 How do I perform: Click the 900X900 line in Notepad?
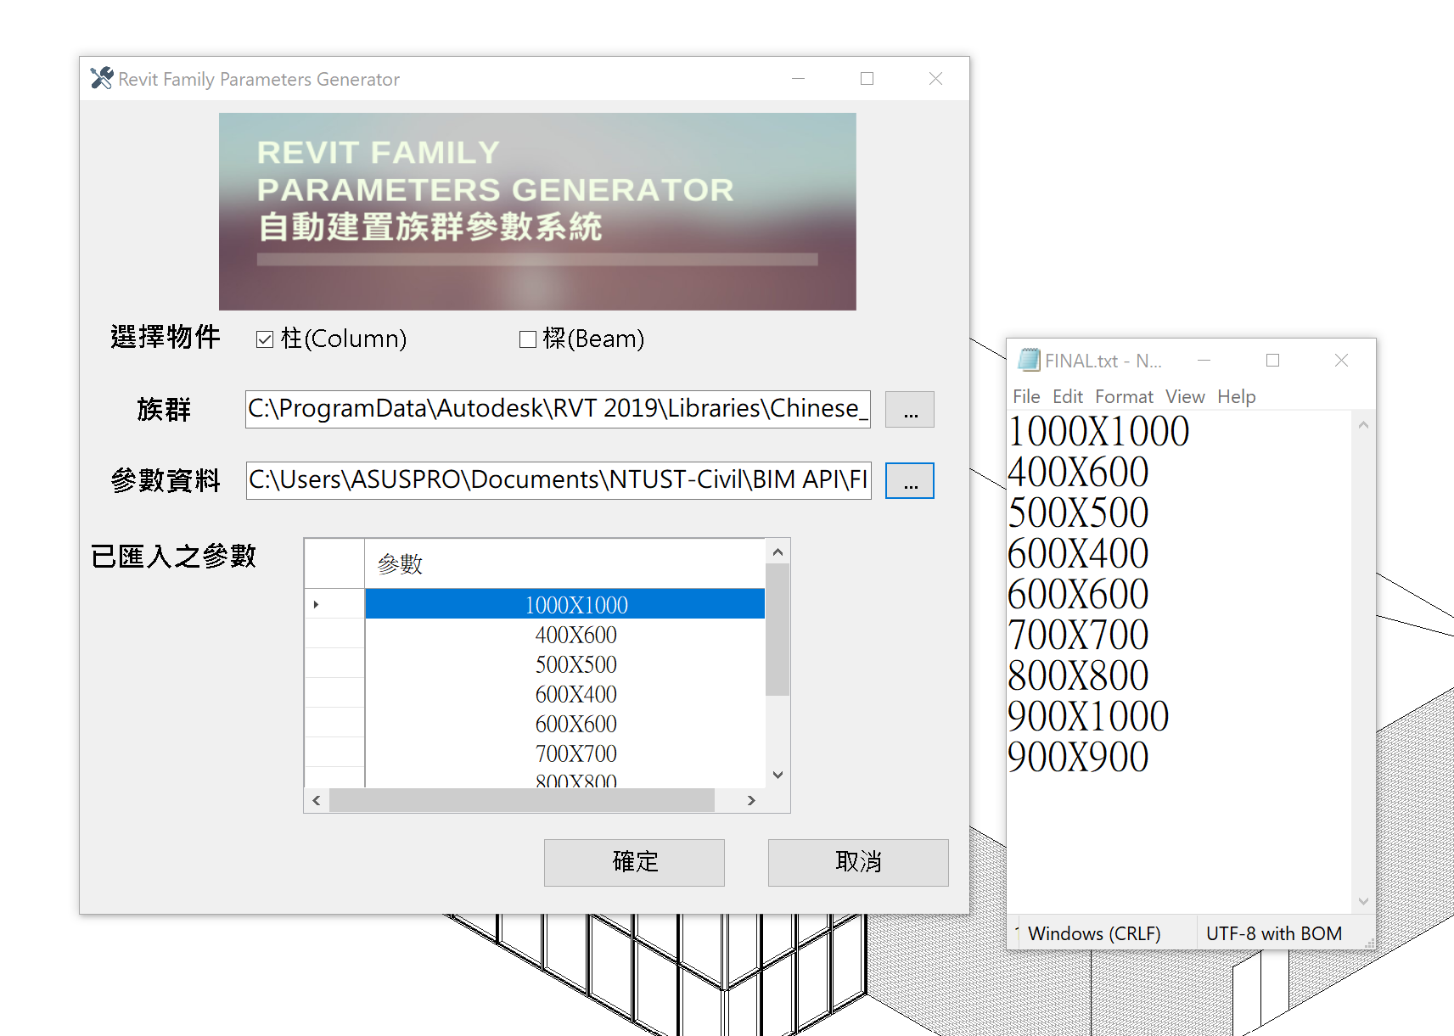pos(1078,758)
